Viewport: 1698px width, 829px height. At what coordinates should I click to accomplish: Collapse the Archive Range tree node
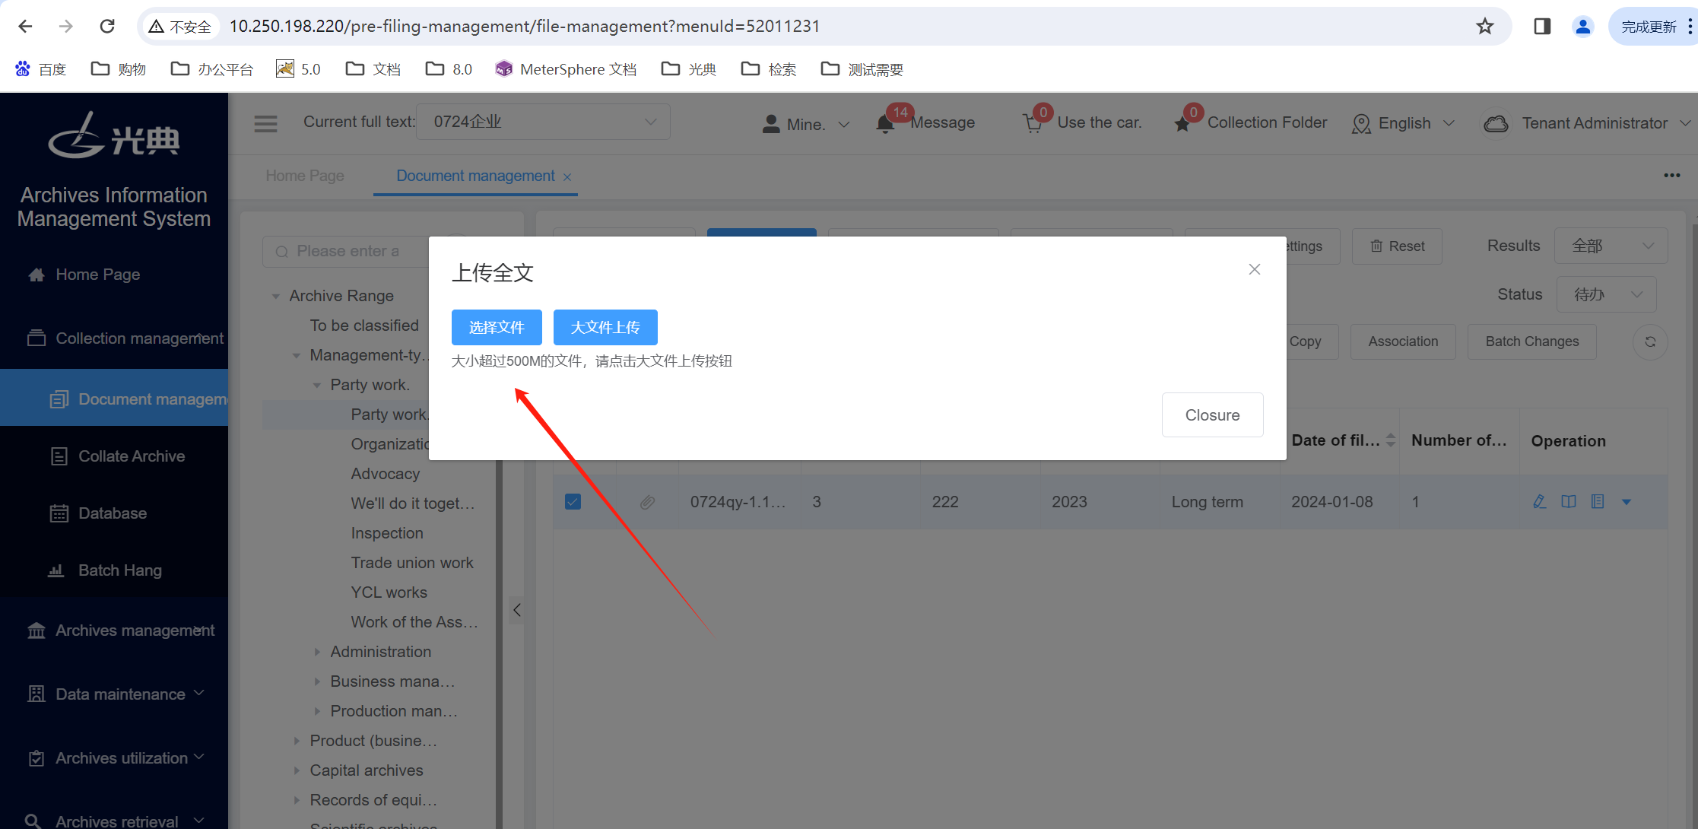coord(276,296)
